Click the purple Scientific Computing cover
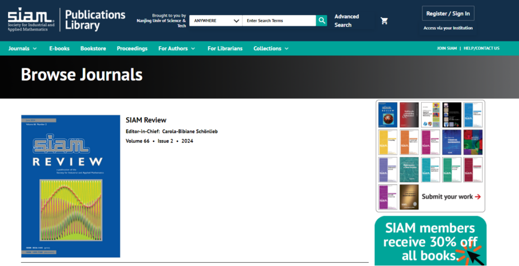The height and width of the screenshot is (266, 519). point(388,197)
